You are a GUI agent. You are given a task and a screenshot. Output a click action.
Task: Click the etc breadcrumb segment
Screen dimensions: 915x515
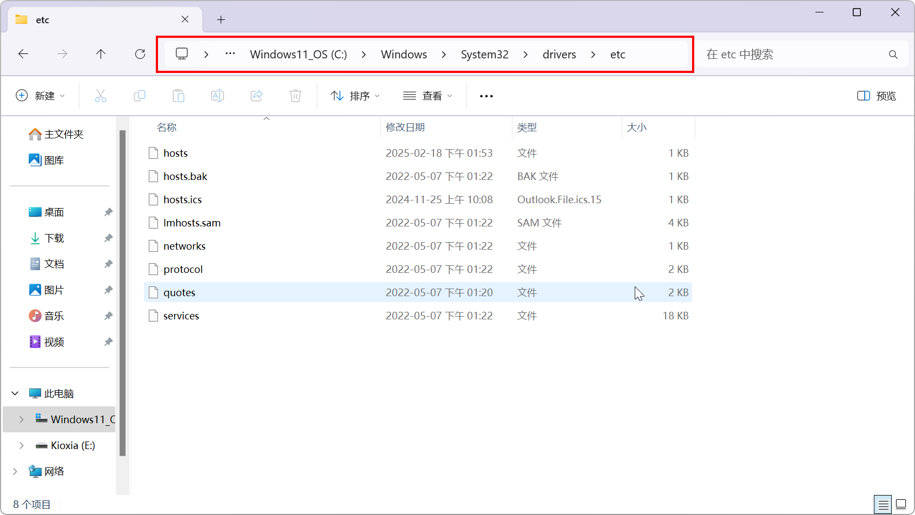(x=618, y=55)
